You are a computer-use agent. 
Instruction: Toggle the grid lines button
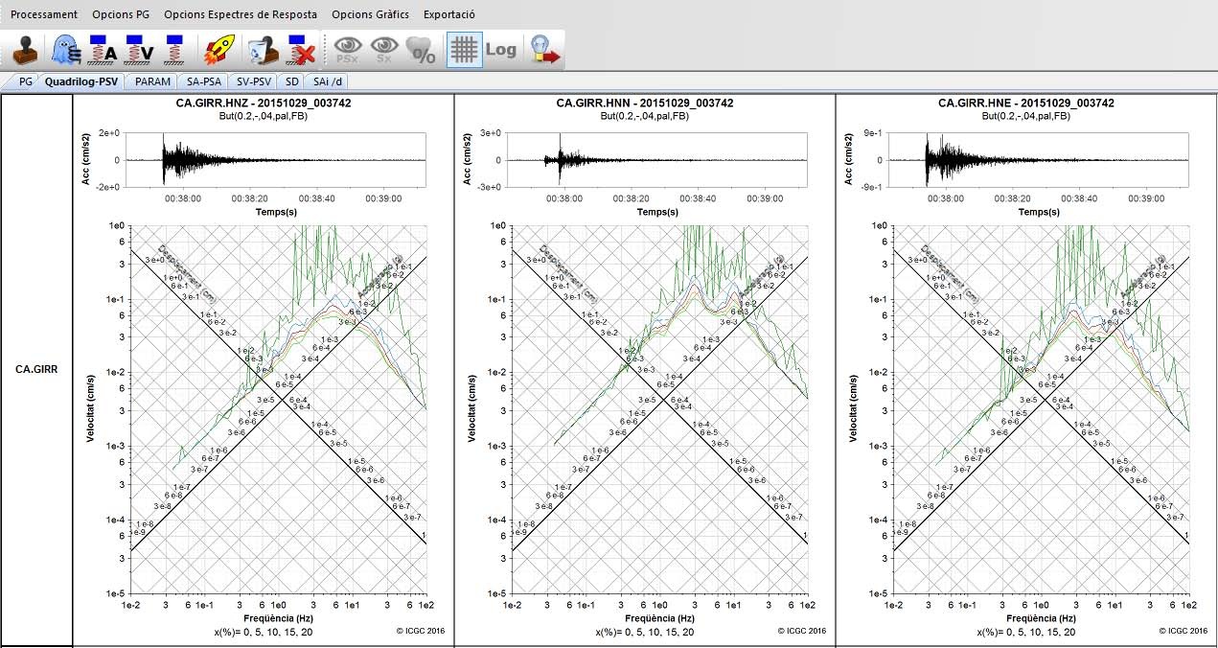(x=464, y=50)
